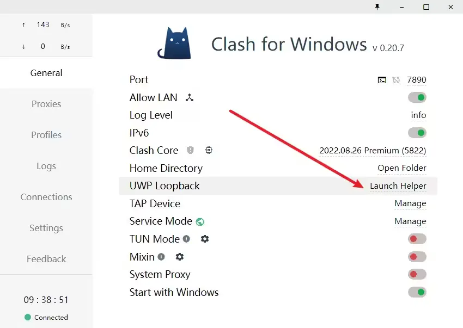Click the chip icon next to Clash Core
463x328 pixels.
point(209,150)
